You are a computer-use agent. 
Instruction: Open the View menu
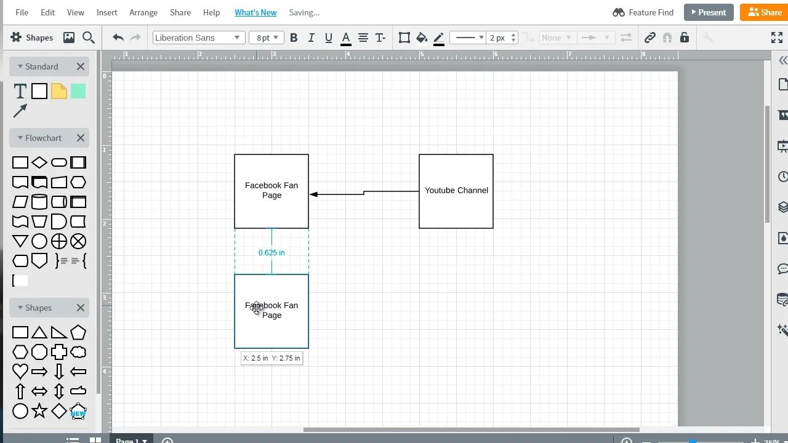click(75, 12)
